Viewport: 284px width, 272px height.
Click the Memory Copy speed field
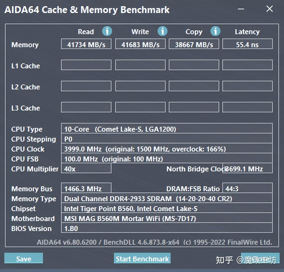point(194,44)
